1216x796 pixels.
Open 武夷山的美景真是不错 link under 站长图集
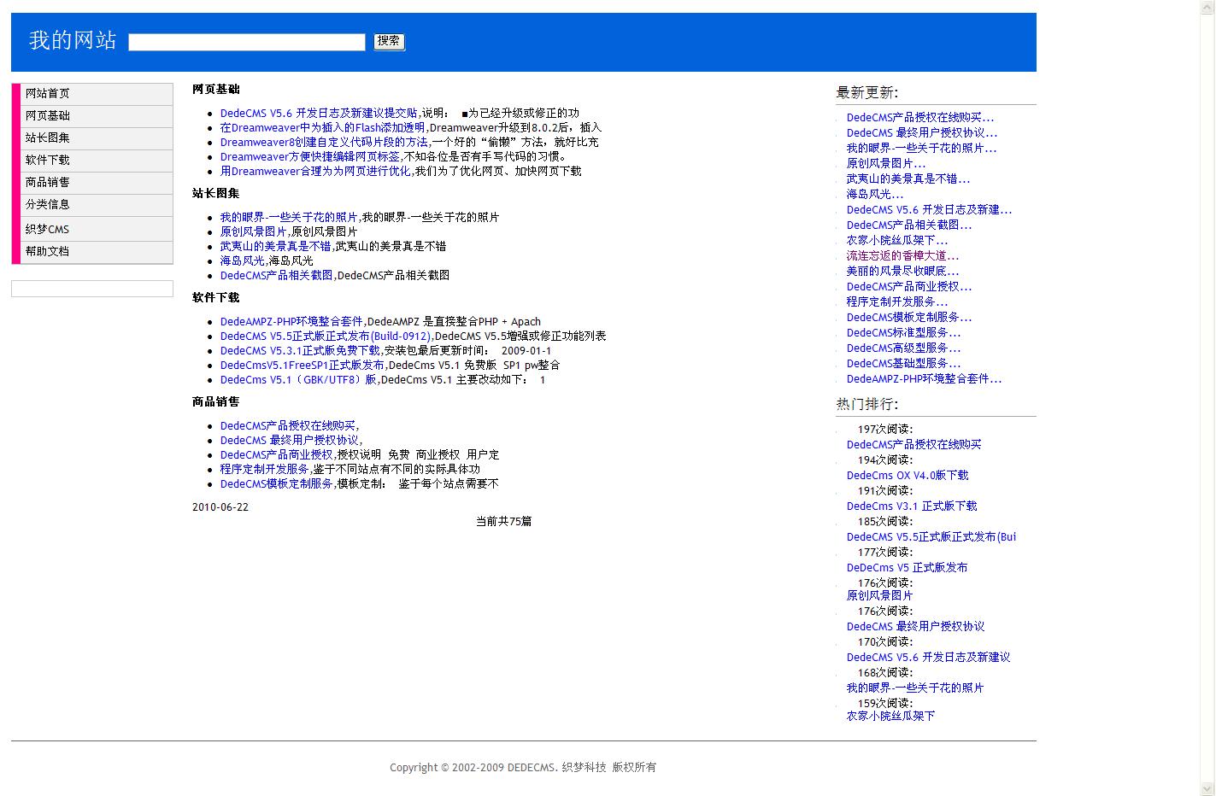point(276,246)
